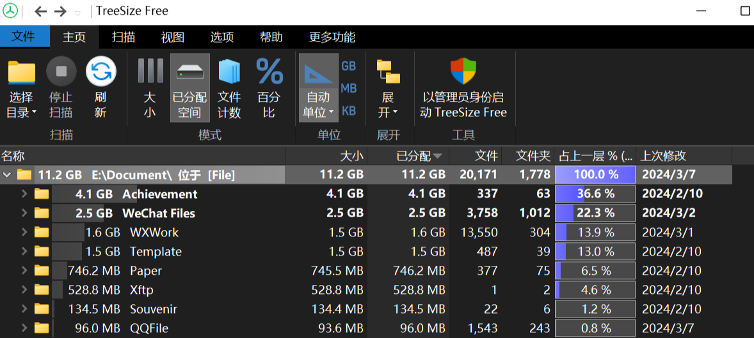
Task: Click the 100.0 % percent bar
Action: pyautogui.click(x=595, y=175)
